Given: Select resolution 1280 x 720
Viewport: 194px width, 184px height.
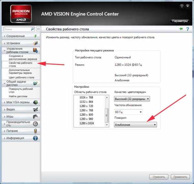Looking at the screenshot, I should 86,106.
